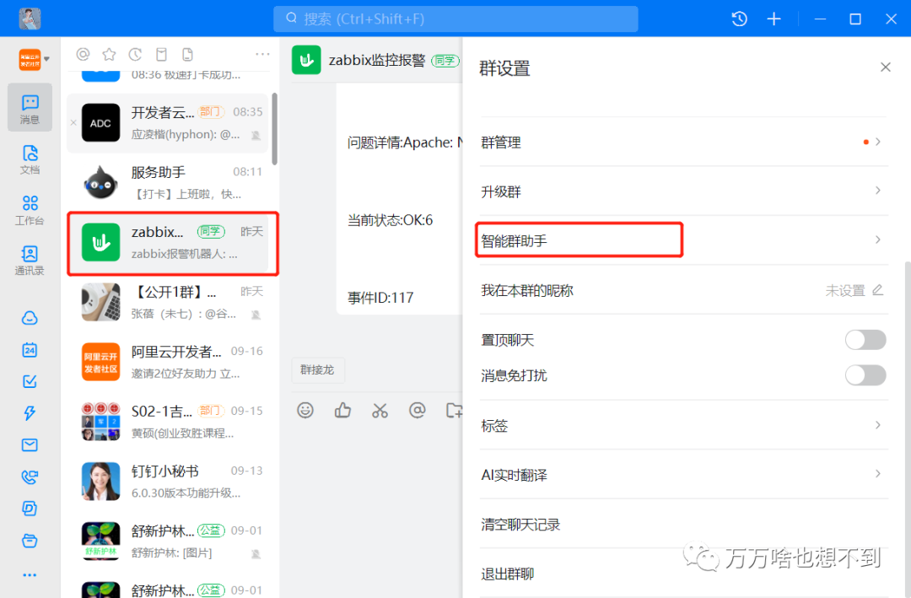Toggle the 置顶聊天 switch
Viewport: 911px width, 598px height.
(865, 340)
